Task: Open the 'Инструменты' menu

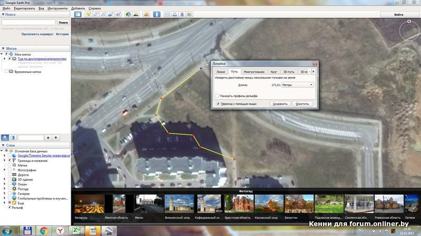Action: click(57, 9)
